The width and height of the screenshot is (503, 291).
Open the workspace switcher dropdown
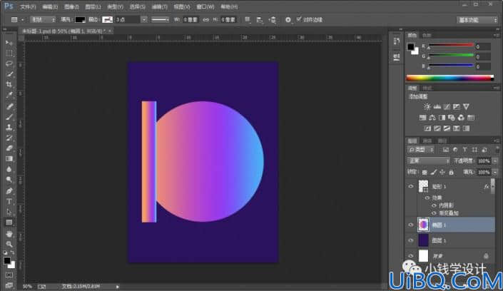pyautogui.click(x=477, y=20)
